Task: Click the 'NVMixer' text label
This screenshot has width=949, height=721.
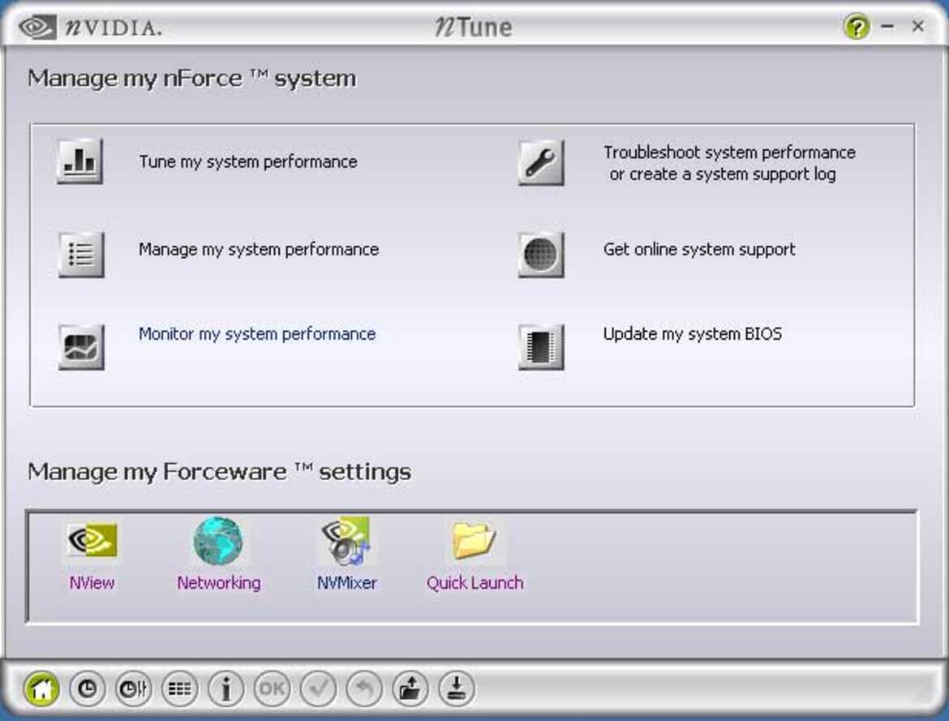Action: point(347,582)
